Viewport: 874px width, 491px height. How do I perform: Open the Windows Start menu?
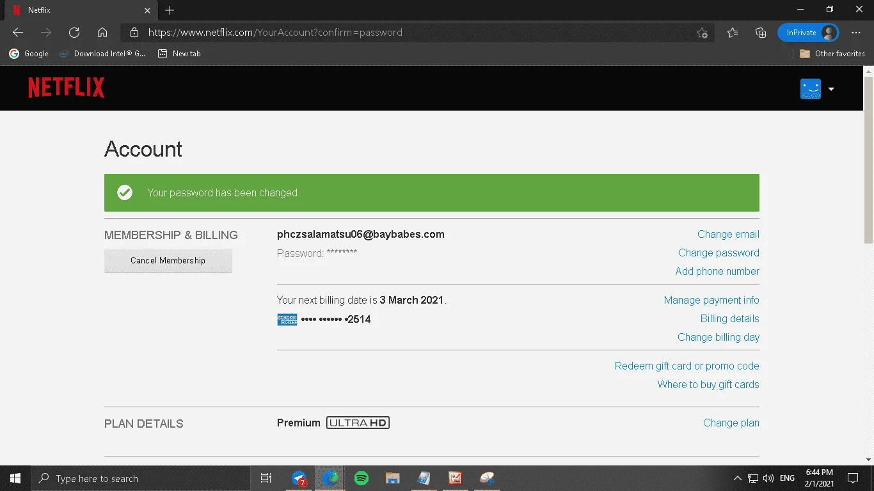click(15, 478)
